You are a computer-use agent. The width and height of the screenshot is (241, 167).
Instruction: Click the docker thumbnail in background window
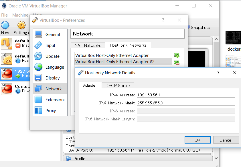[x=233, y=38]
